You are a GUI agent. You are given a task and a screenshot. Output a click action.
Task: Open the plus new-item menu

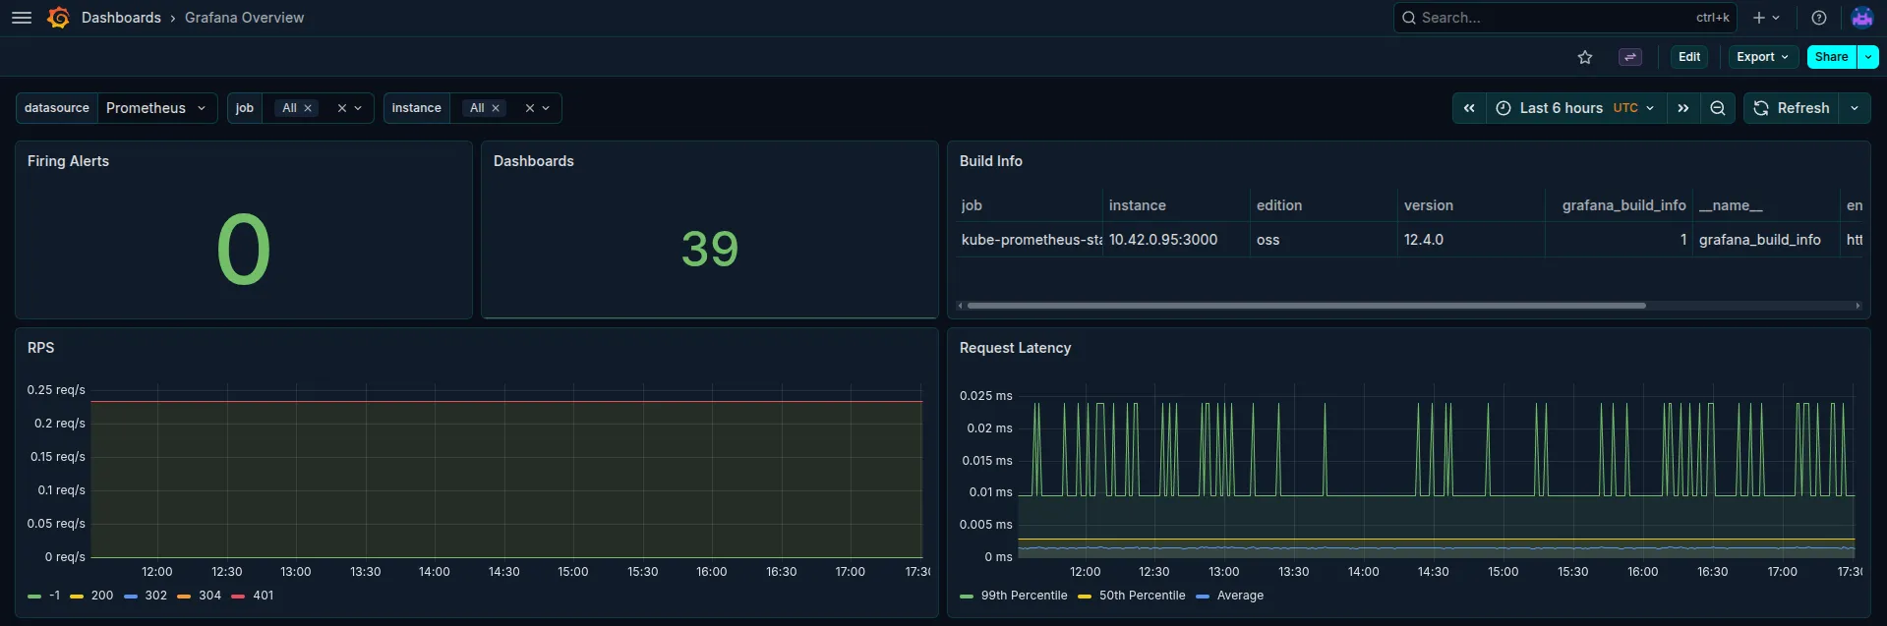[1767, 18]
